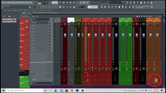Toggle the countdown before recording icon
Viewport: 166px width, 93px height.
click(67, 3)
